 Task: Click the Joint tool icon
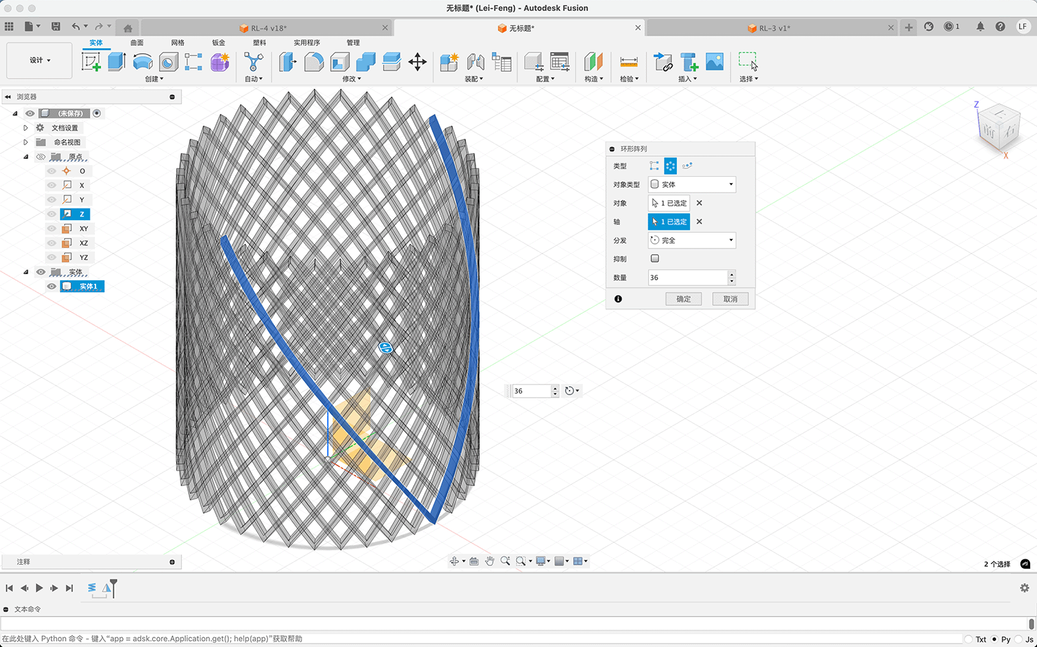(x=476, y=62)
